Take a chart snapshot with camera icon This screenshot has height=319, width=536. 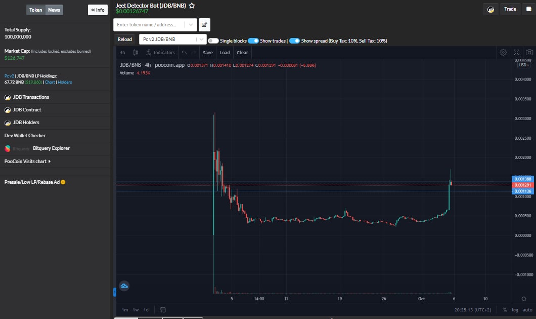529,52
